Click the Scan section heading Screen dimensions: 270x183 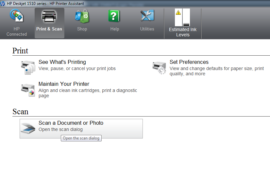click(20, 112)
